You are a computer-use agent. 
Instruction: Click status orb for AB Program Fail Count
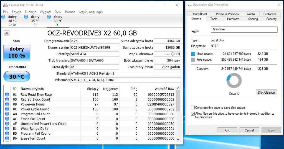pos(7,114)
